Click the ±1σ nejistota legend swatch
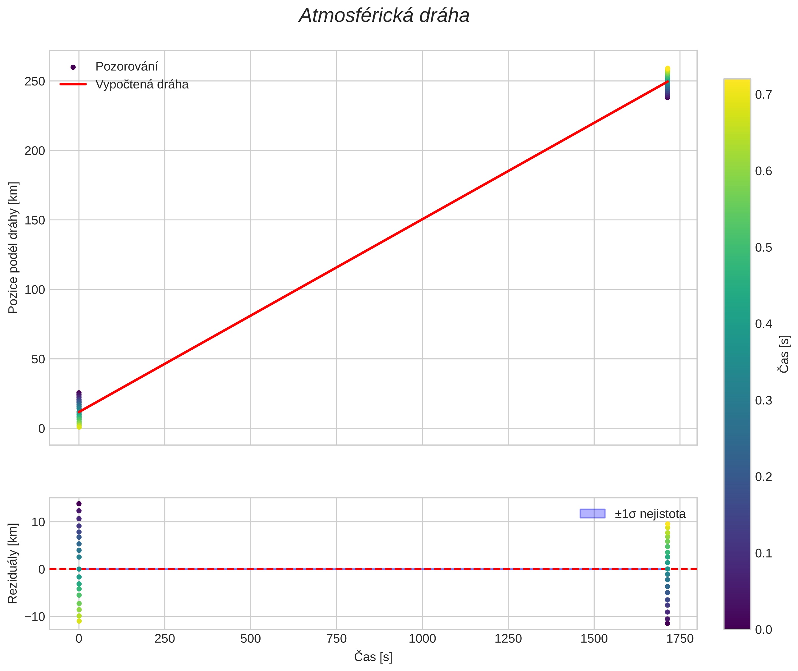This screenshot has height=671, width=798. (592, 513)
